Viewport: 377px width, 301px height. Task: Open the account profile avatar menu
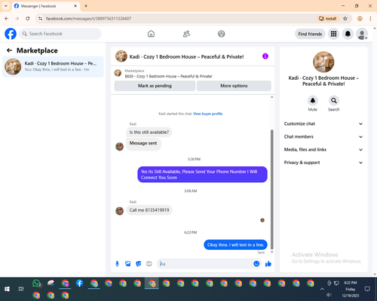tap(362, 34)
